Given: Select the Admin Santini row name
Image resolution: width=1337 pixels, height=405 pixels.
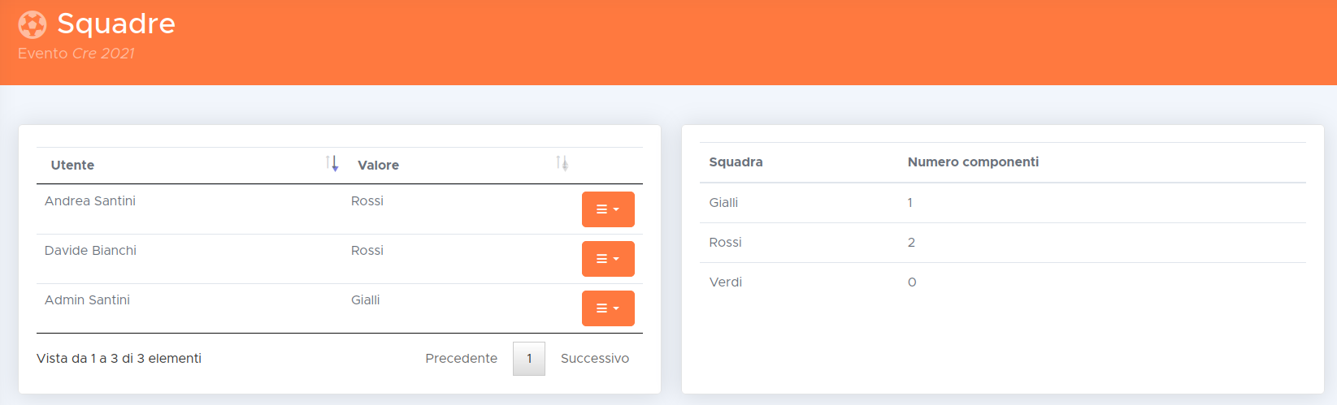Looking at the screenshot, I should tap(87, 300).
